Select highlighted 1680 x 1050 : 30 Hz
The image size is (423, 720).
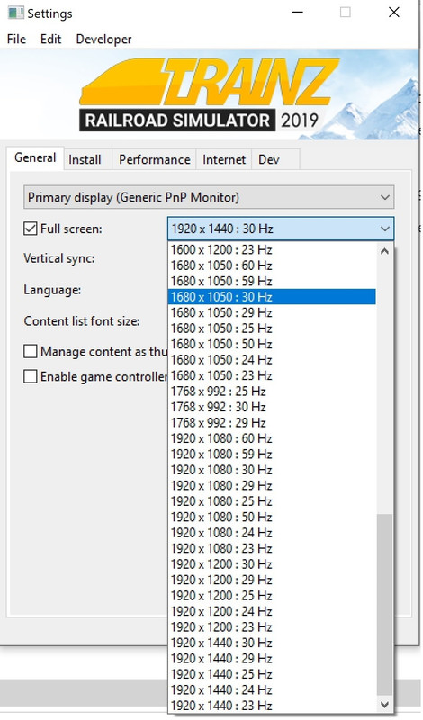coord(273,297)
